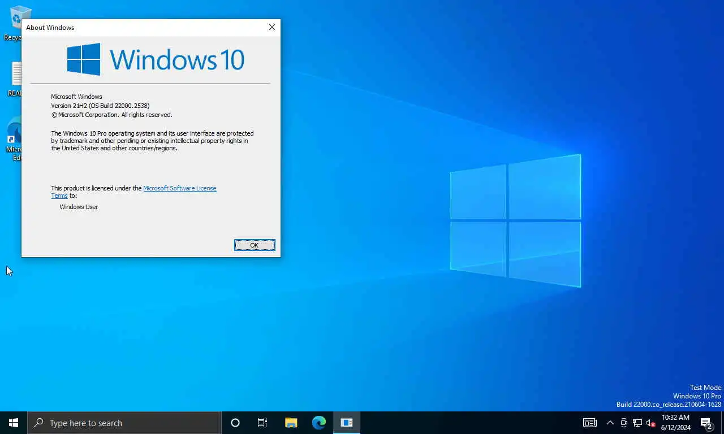Open the clock and date flyout

coord(676,423)
